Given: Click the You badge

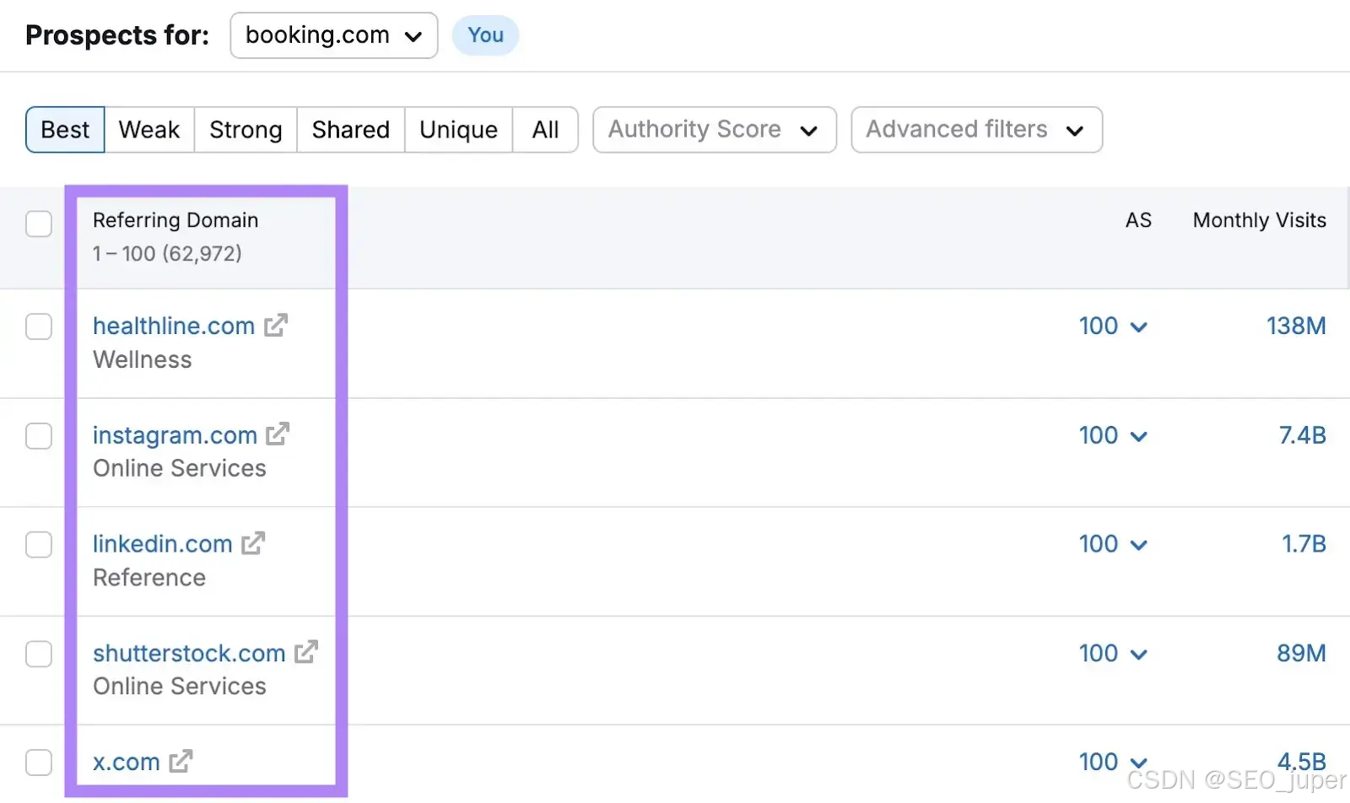Looking at the screenshot, I should tap(485, 35).
